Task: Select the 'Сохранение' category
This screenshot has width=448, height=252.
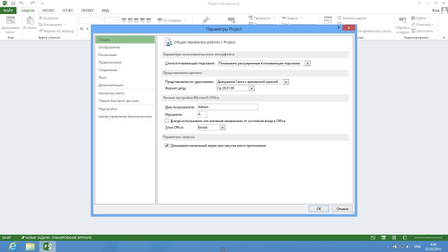Action: point(125,69)
